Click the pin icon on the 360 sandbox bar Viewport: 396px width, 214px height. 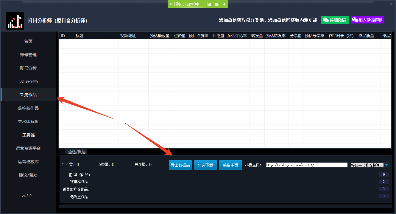point(224,4)
